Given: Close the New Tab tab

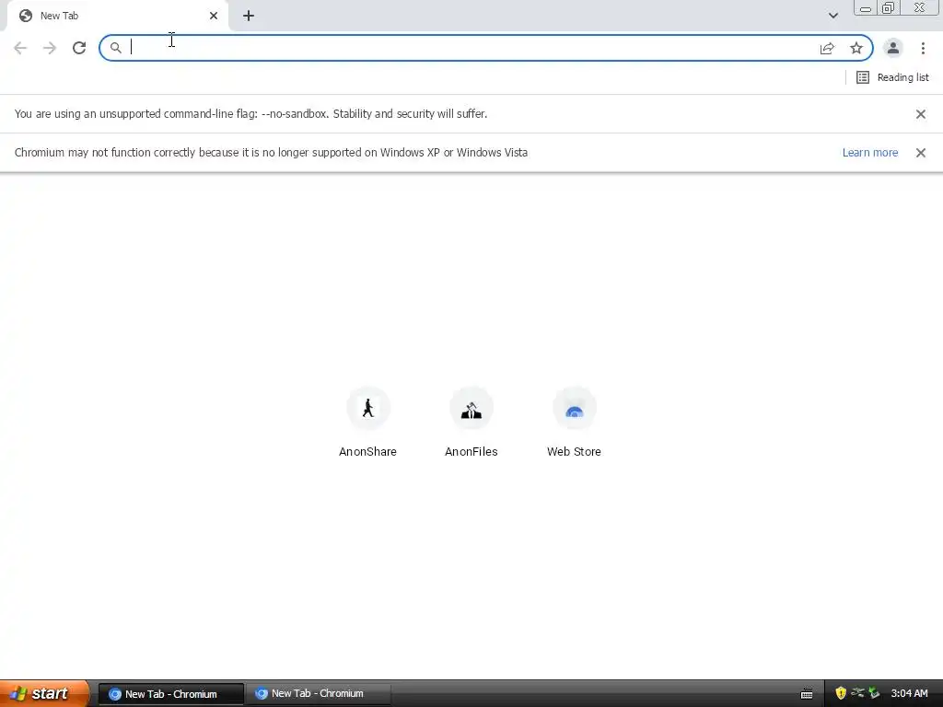Looking at the screenshot, I should (214, 16).
